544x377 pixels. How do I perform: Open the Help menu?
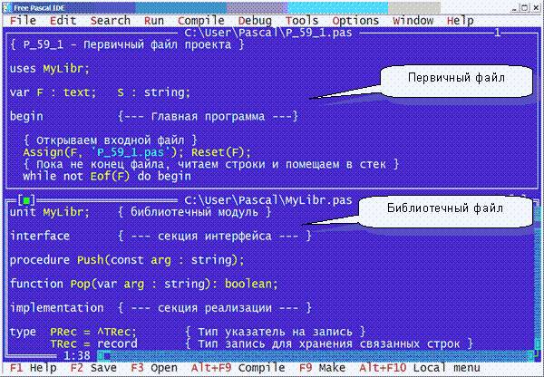point(460,21)
